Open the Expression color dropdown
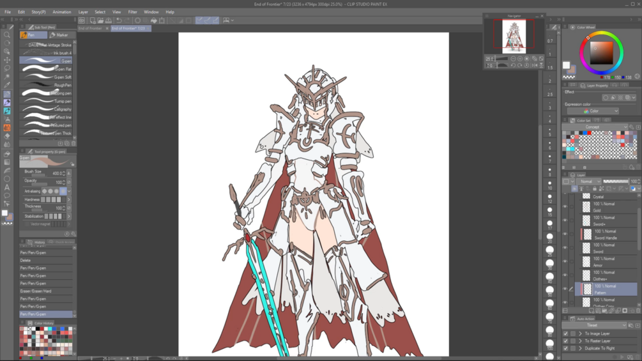 coord(592,111)
